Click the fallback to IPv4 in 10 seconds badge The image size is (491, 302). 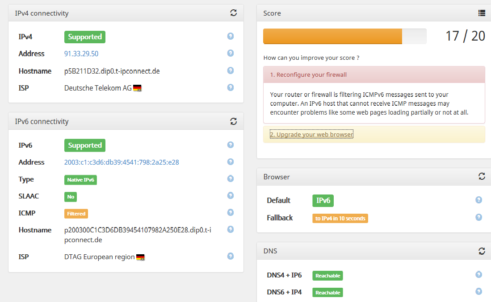click(x=340, y=218)
